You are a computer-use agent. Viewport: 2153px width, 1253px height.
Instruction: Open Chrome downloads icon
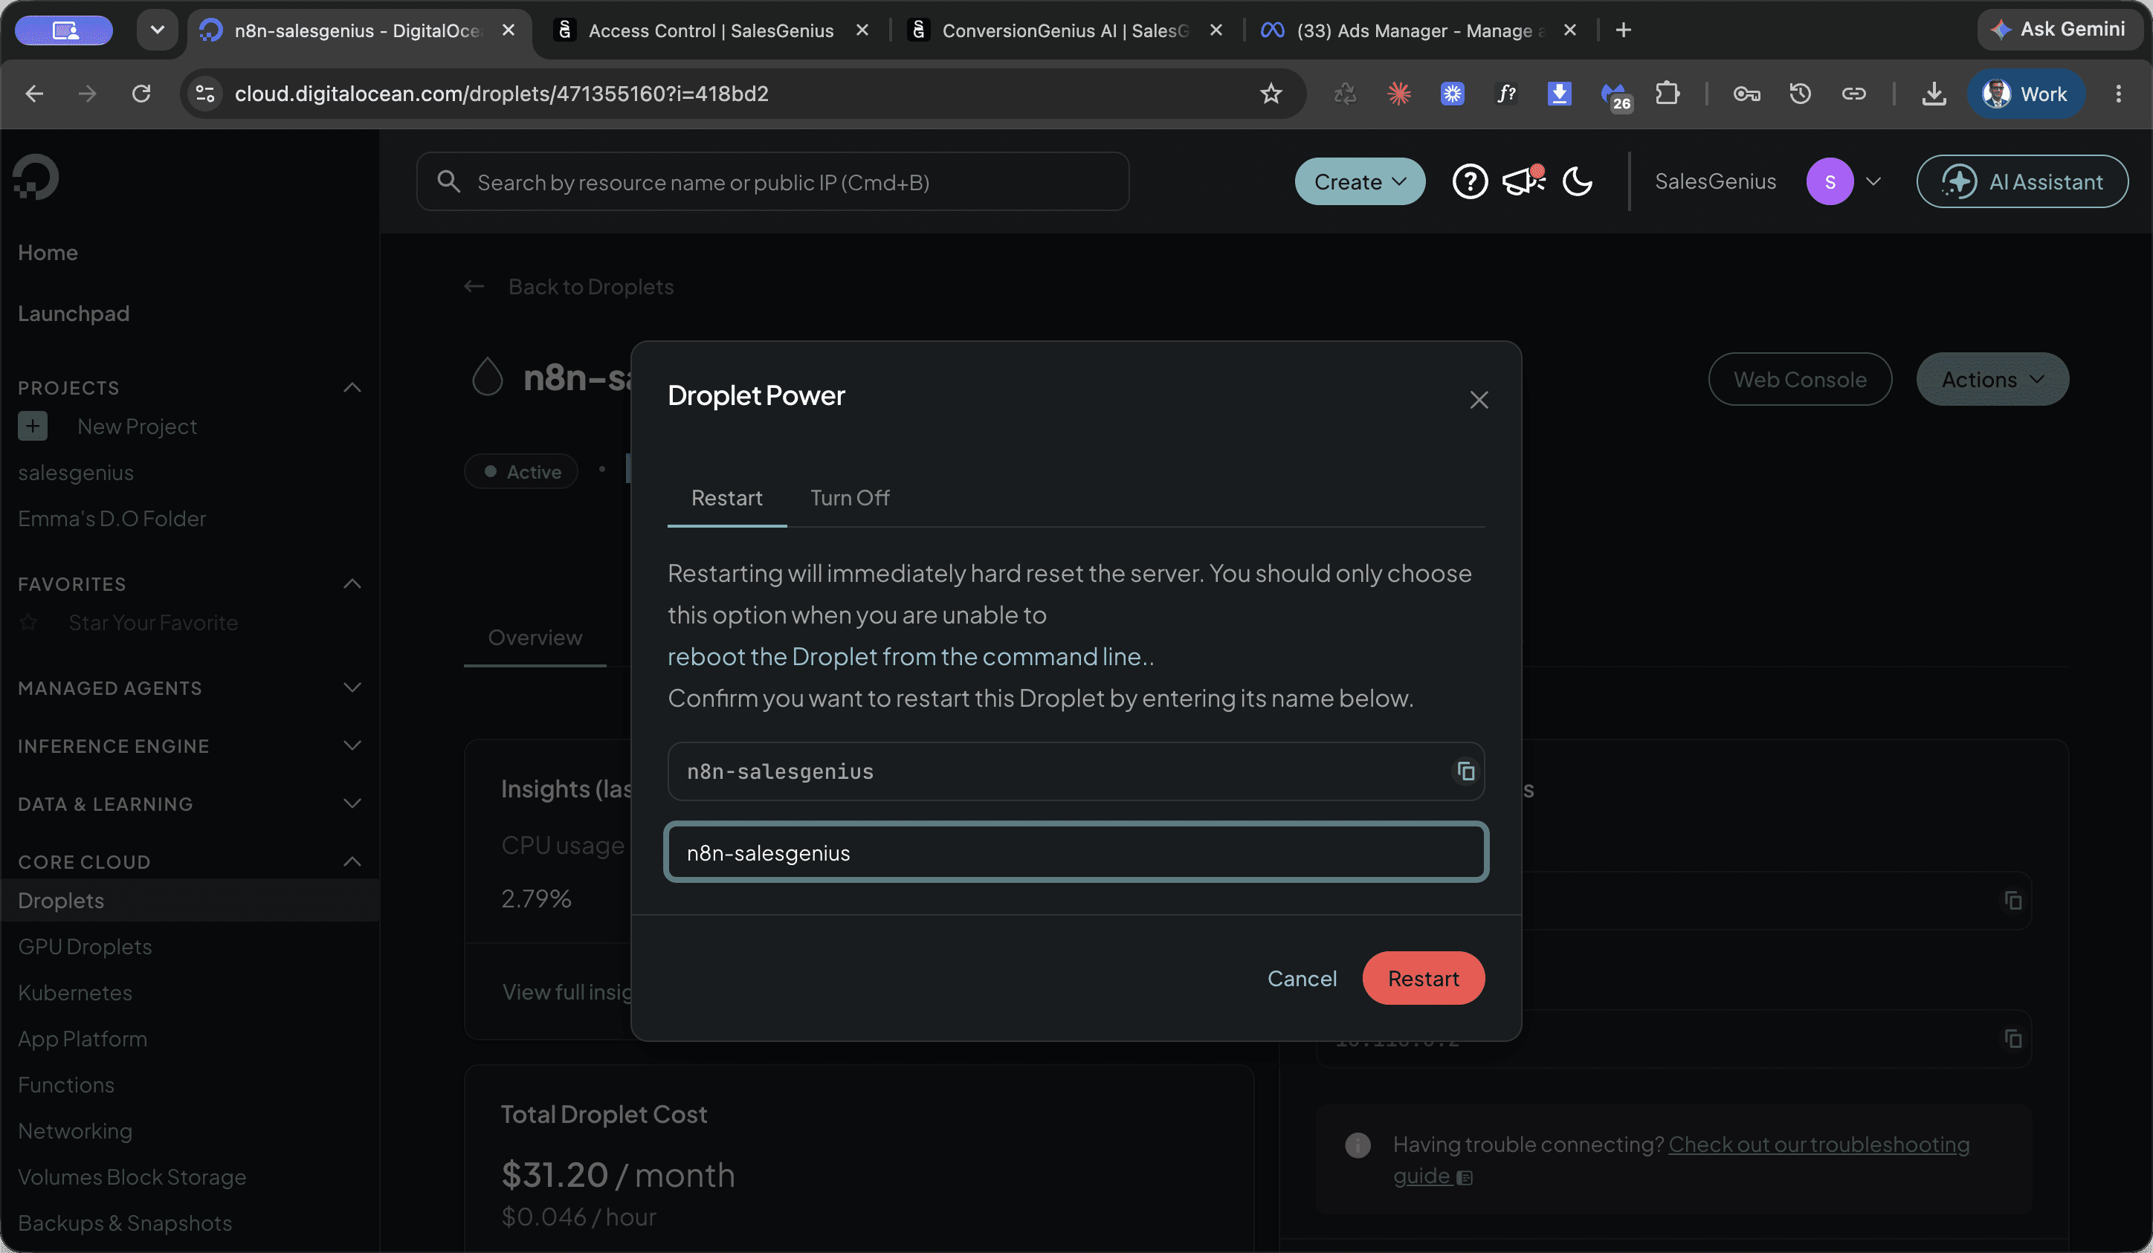pos(1934,93)
